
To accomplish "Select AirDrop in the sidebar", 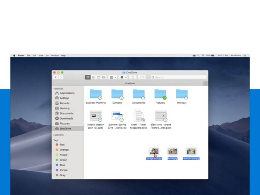I will 64,98.
